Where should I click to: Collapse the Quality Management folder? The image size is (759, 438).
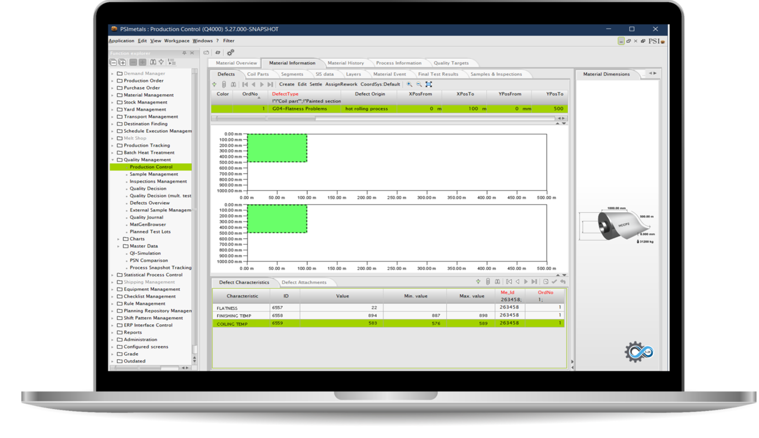pyautogui.click(x=113, y=160)
